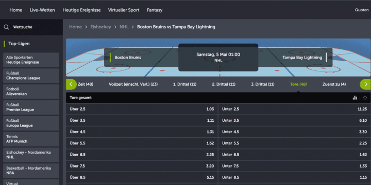The width and height of the screenshot is (371, 185).
Task: Bet Über 3.5 at 1.11
Action: click(x=142, y=120)
